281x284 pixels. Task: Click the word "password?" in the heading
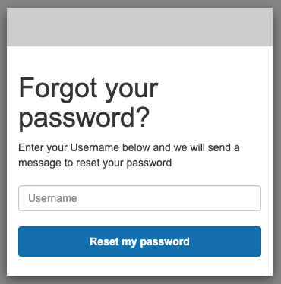pyautogui.click(x=84, y=118)
